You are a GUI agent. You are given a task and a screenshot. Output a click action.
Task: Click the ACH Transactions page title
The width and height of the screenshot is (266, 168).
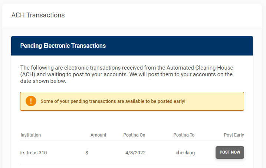(38, 15)
